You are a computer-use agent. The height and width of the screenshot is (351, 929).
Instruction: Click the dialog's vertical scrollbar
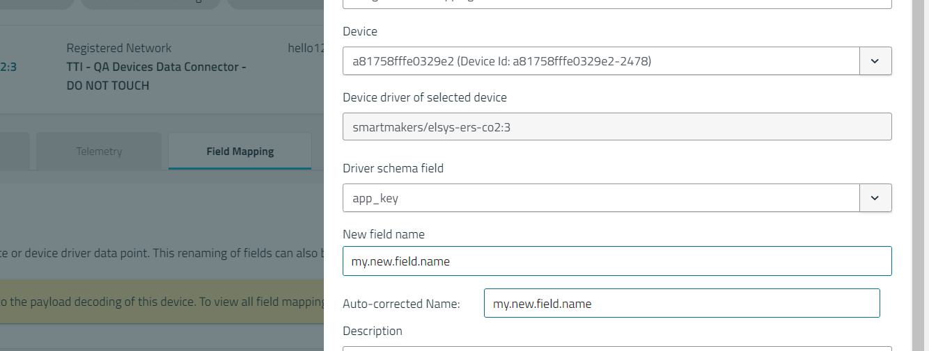pyautogui.click(x=920, y=174)
